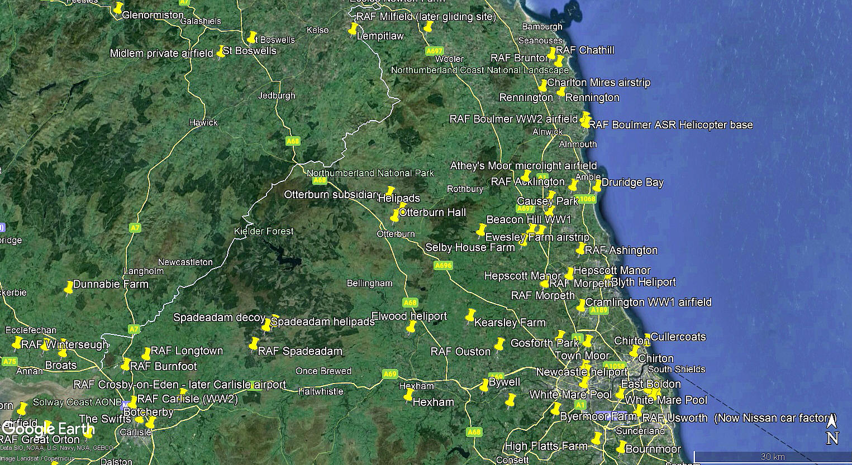The image size is (852, 465).
Task: Select the RAF Acklington label
Action: 527,182
